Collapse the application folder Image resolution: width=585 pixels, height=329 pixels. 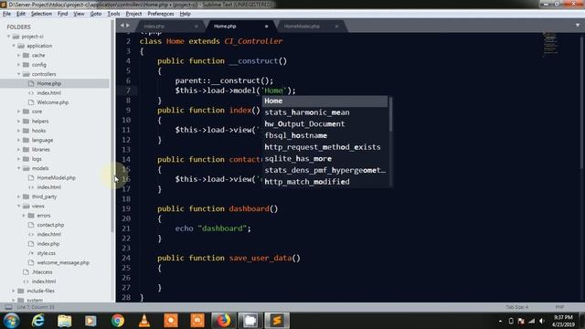14,46
